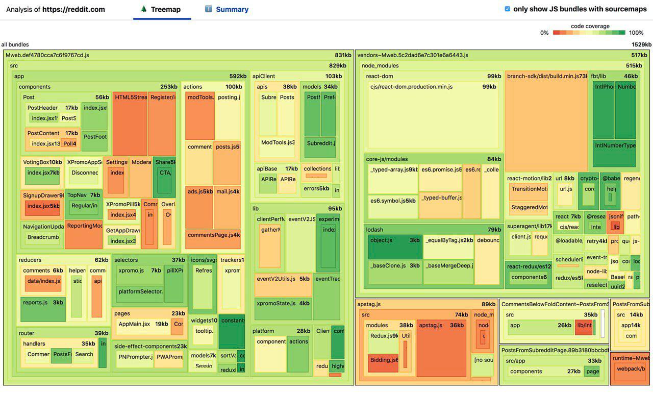Click the es6.symbol.js 5kb block

point(393,207)
